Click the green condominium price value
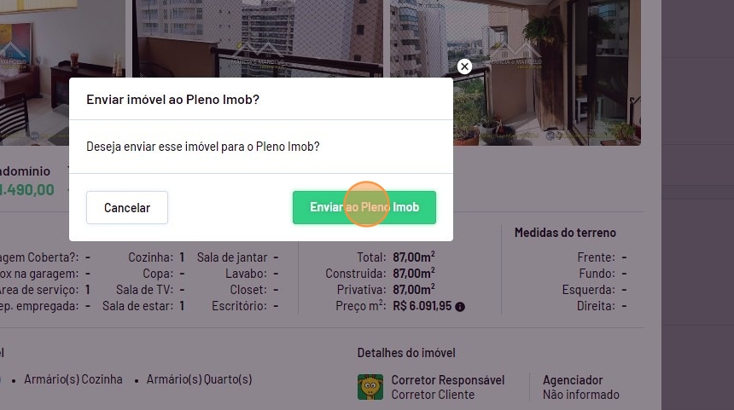This screenshot has width=734, height=410. (27, 190)
